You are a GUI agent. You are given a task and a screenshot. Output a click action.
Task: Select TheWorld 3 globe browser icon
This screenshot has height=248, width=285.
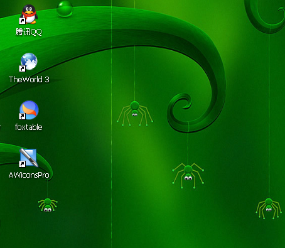(29, 62)
